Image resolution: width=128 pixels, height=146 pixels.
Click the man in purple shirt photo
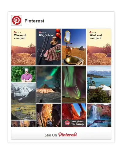tap(23, 74)
